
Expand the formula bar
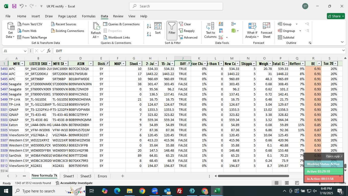344,51
